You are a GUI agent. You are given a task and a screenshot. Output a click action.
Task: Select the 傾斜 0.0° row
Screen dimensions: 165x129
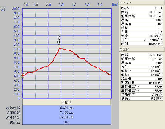(142, 28)
